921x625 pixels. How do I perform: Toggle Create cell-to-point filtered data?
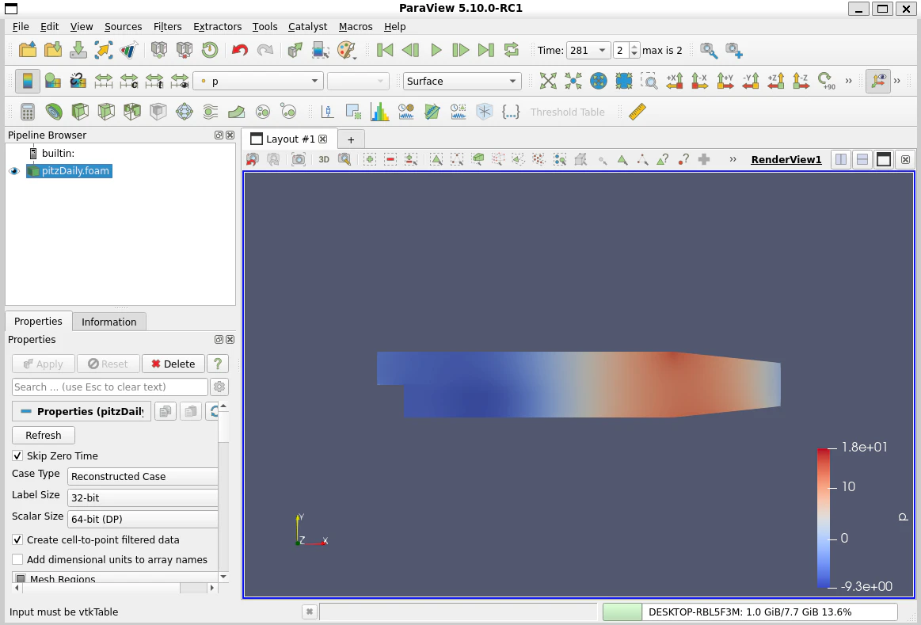click(17, 539)
